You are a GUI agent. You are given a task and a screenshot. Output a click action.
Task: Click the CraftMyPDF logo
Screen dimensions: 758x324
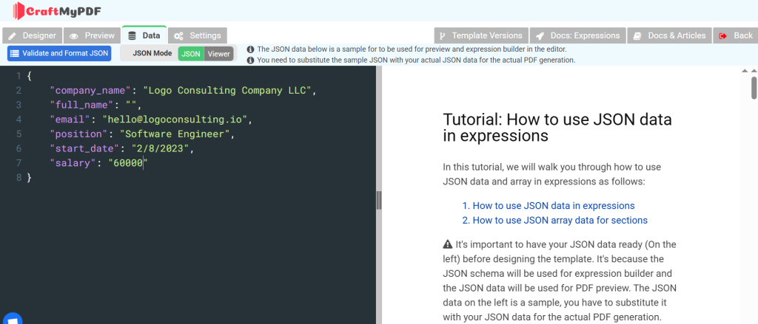pos(57,10)
